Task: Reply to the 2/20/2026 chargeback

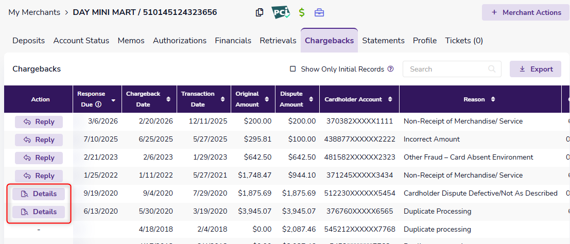Action: [39, 122]
